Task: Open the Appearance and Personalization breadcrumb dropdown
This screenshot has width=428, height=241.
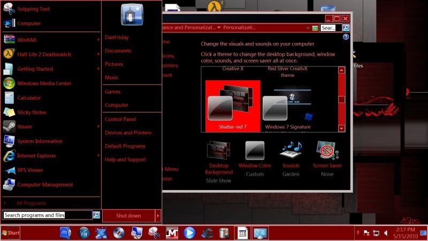Action: coord(219,28)
